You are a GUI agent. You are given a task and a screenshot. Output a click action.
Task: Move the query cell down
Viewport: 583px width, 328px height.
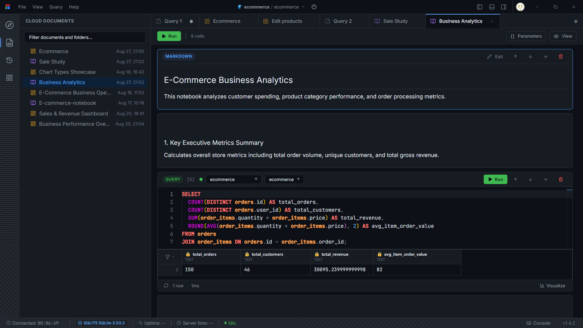[x=530, y=179]
